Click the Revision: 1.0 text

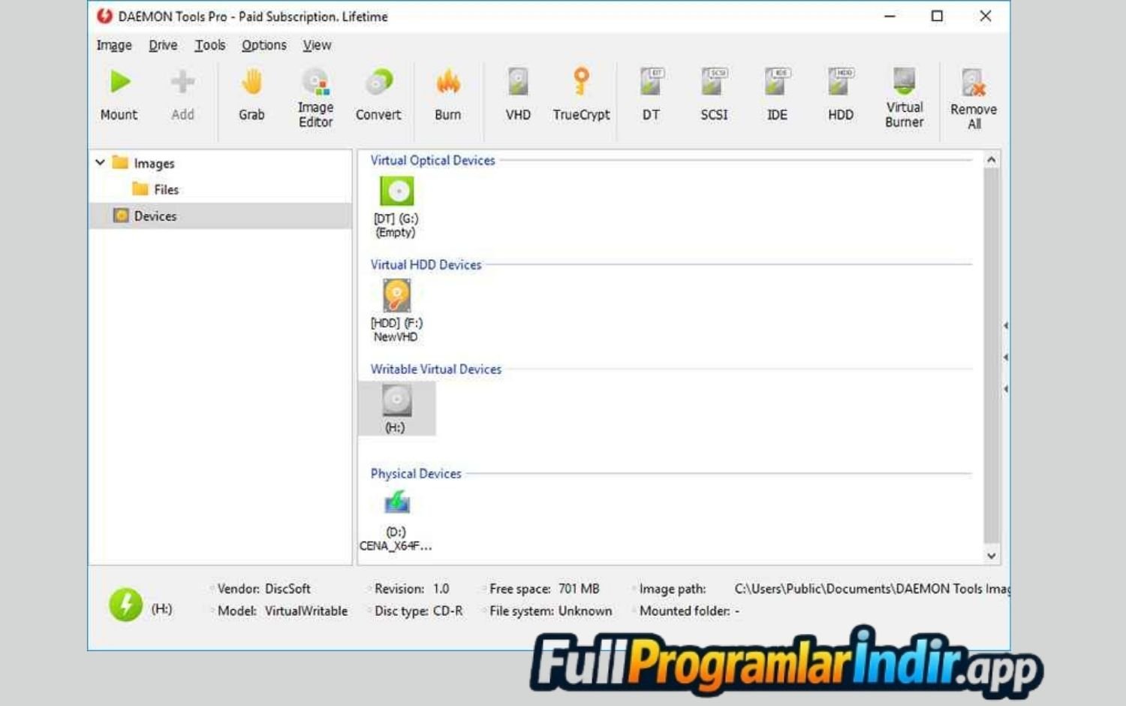point(411,589)
